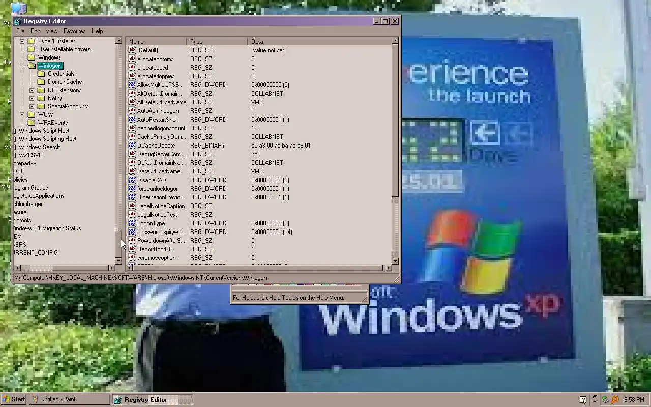Select the Windows key folder icon
Viewport: 651px width, 407px height.
[31, 57]
